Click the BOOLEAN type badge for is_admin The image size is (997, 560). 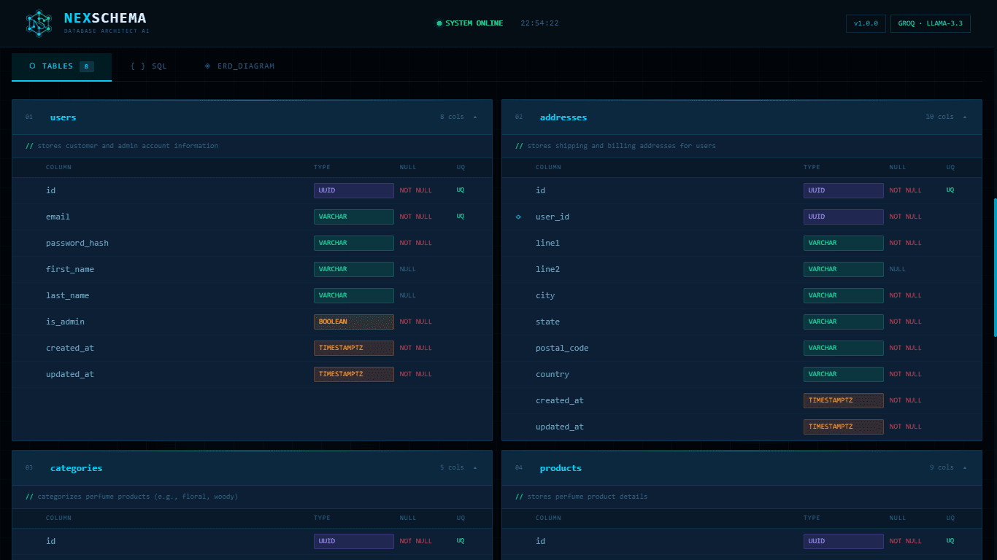coord(354,322)
